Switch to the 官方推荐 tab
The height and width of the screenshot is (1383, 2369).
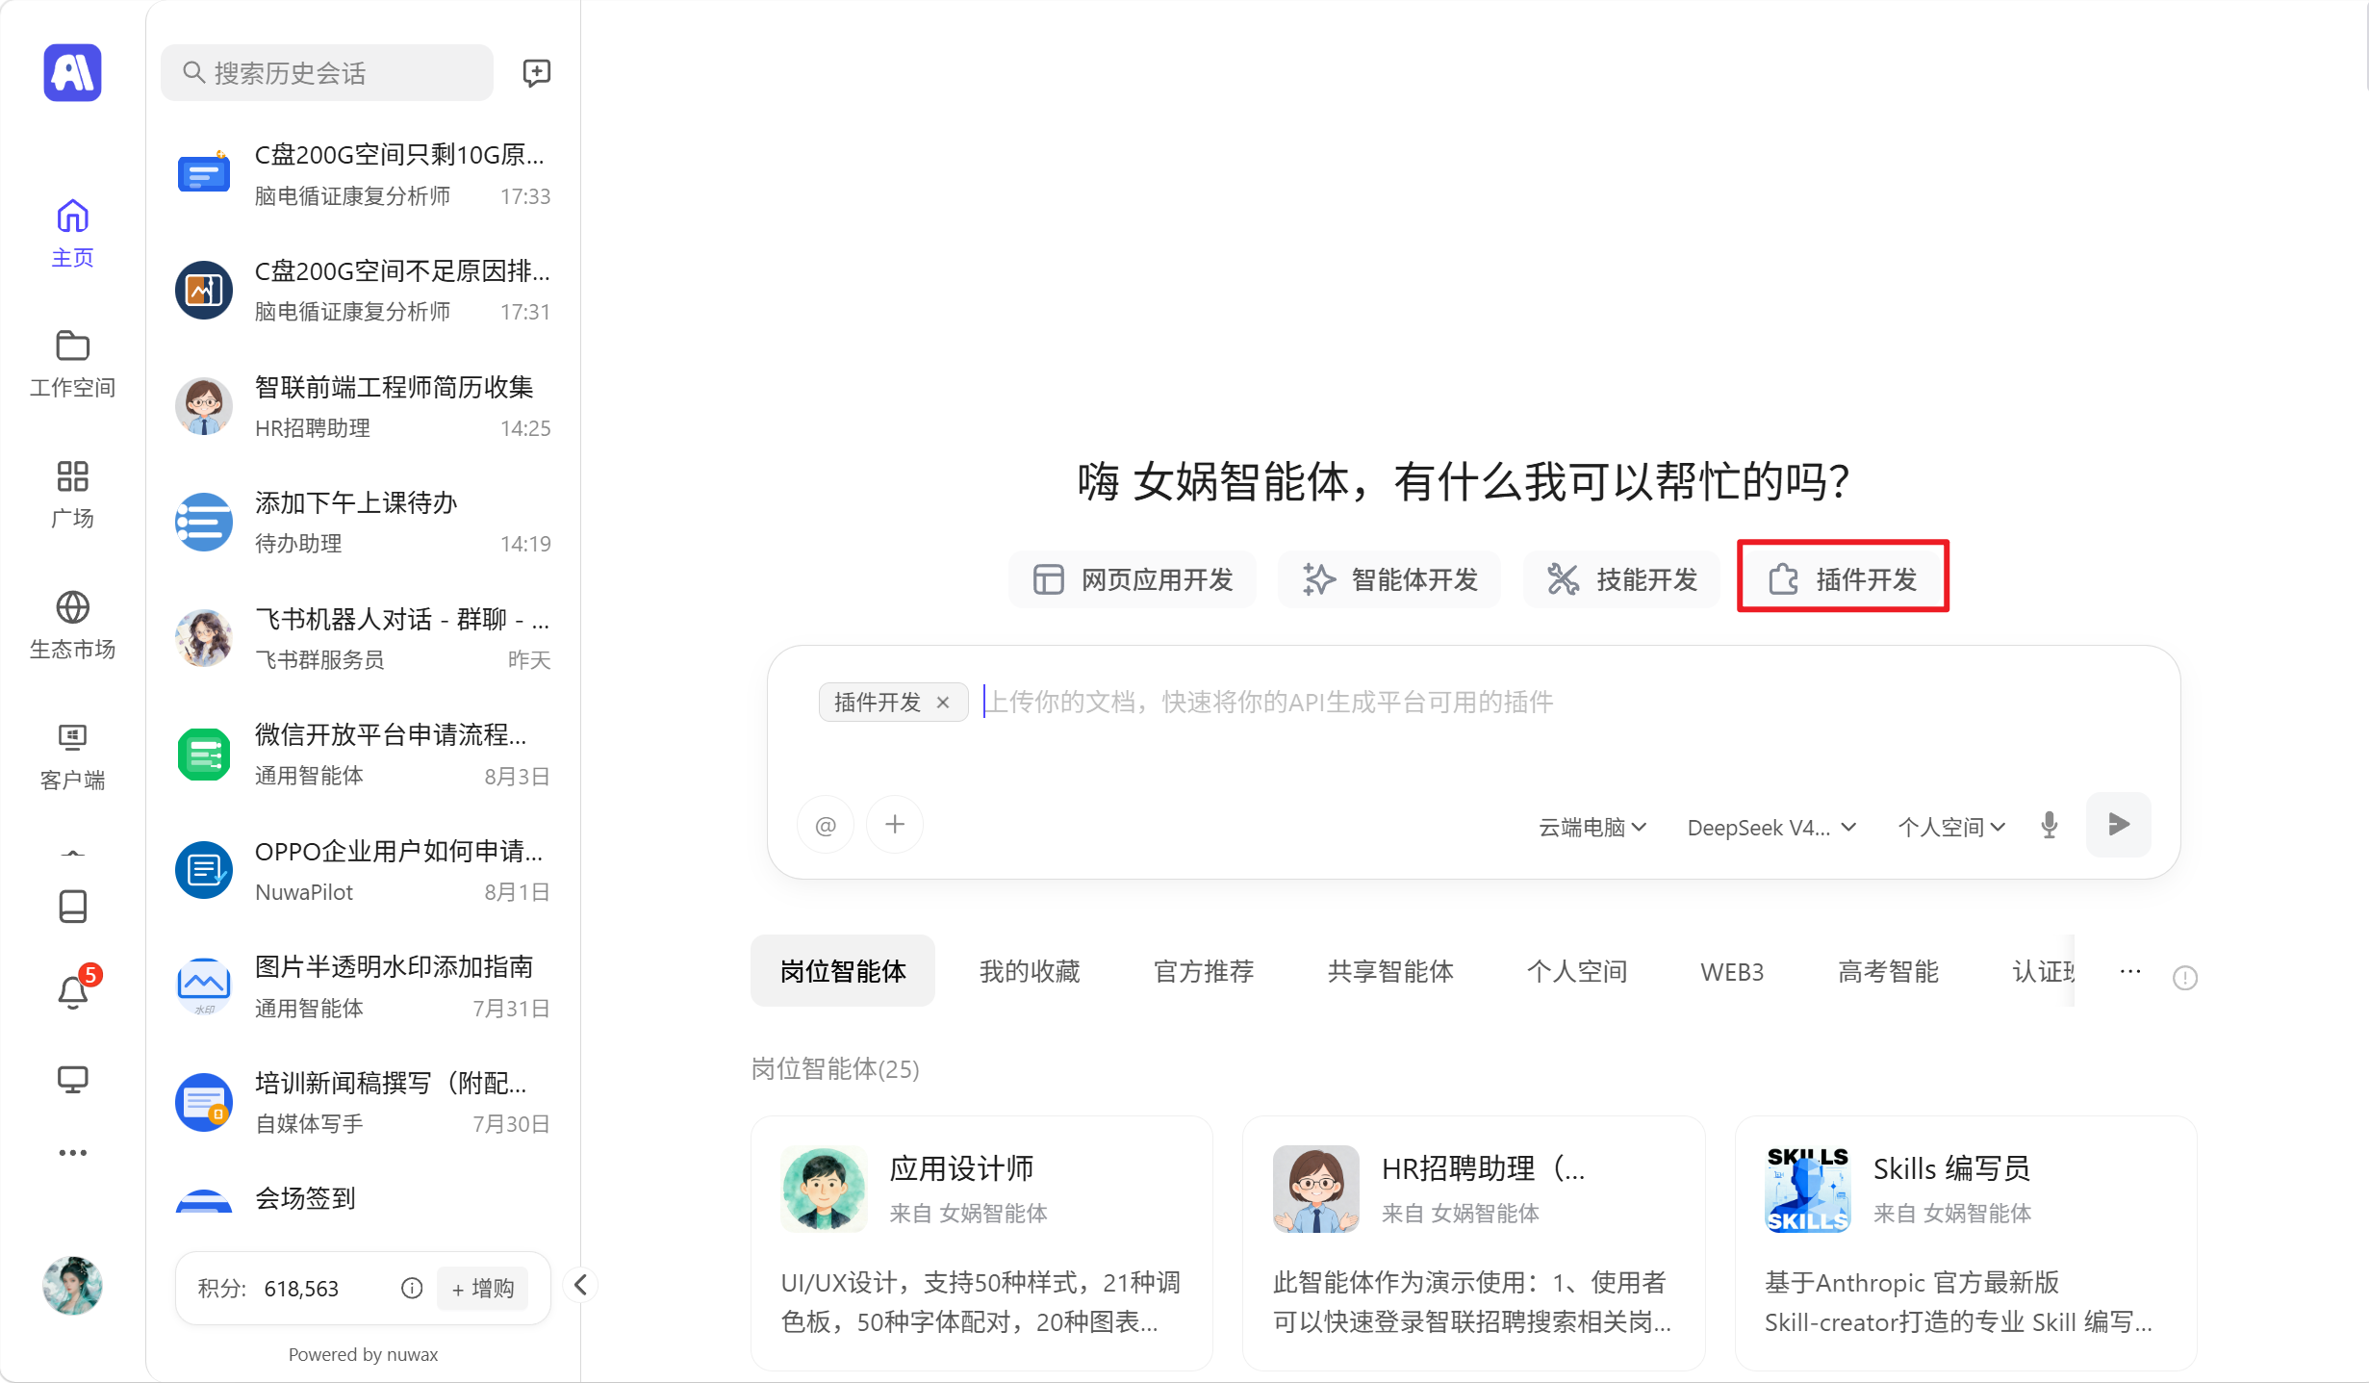[1204, 971]
